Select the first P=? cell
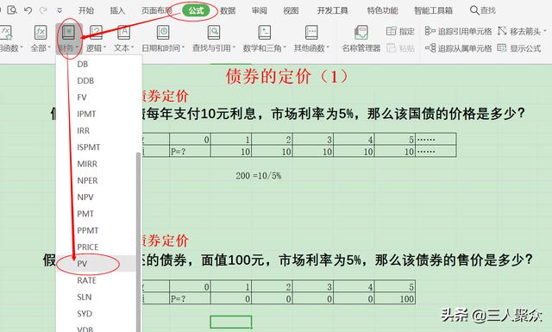 [190, 152]
